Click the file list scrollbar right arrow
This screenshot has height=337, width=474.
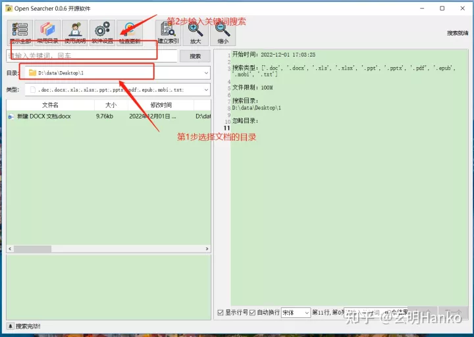pyautogui.click(x=207, y=249)
